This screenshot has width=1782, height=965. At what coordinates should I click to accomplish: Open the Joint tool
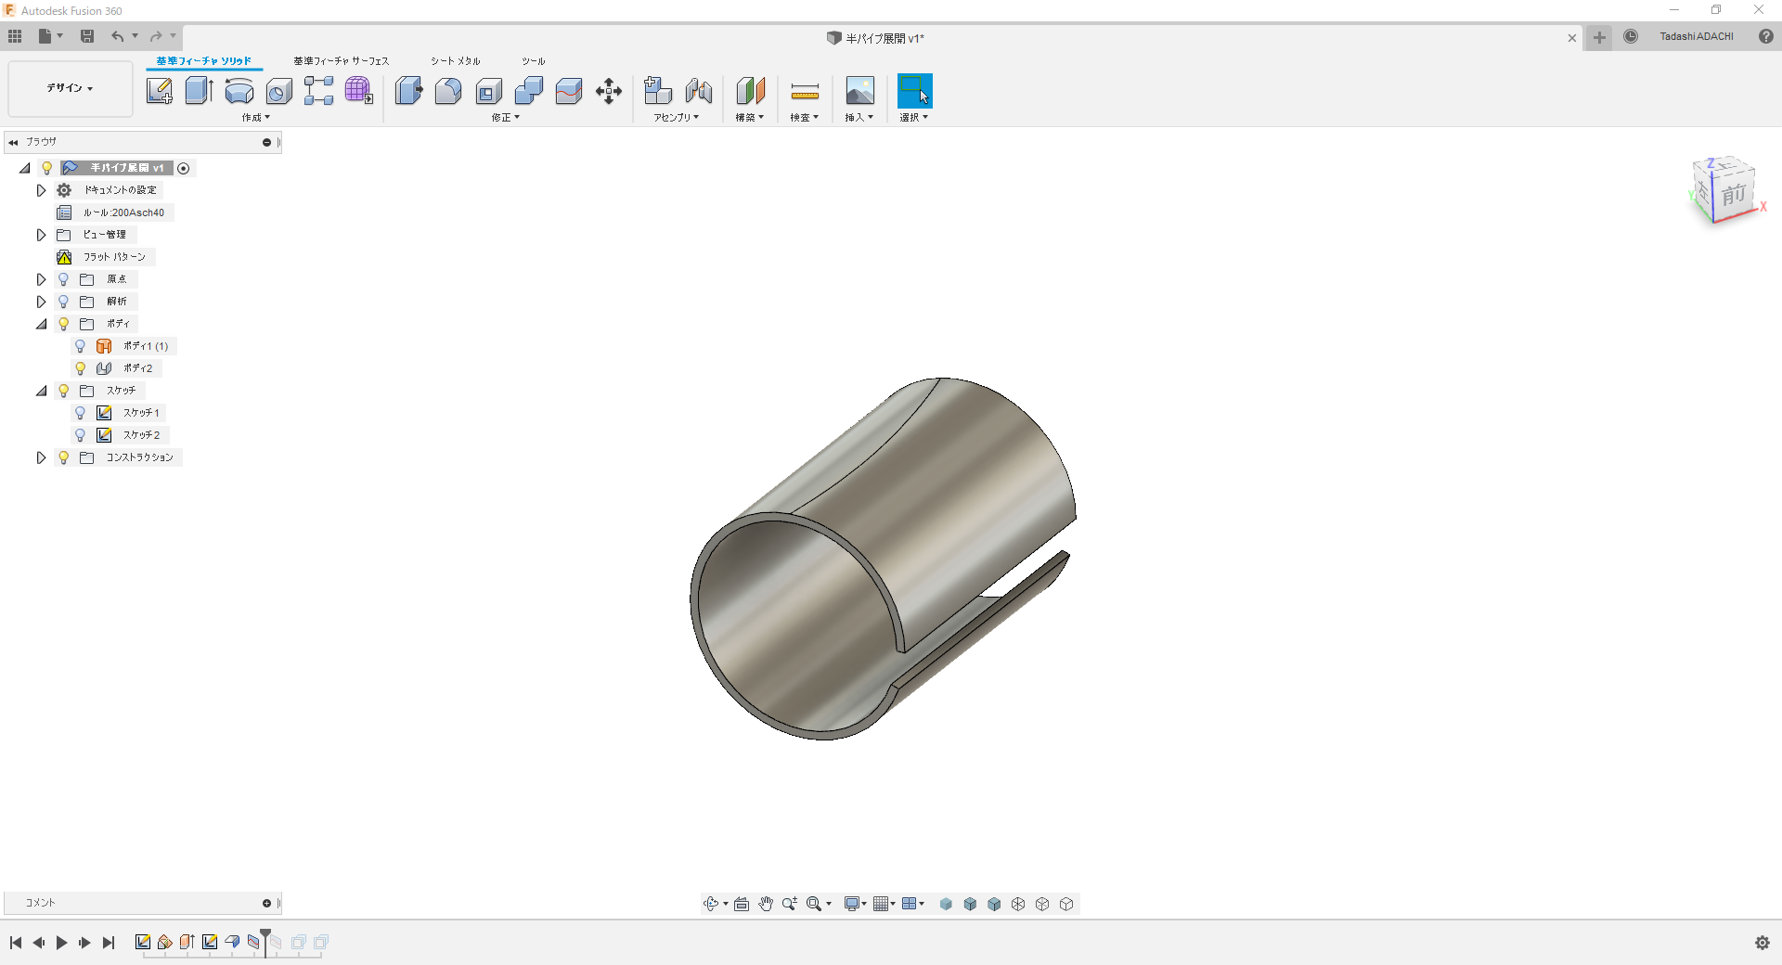(699, 91)
